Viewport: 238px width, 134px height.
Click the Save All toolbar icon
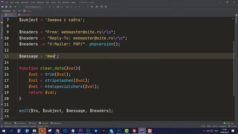pyautogui.click(x=6, y=7)
